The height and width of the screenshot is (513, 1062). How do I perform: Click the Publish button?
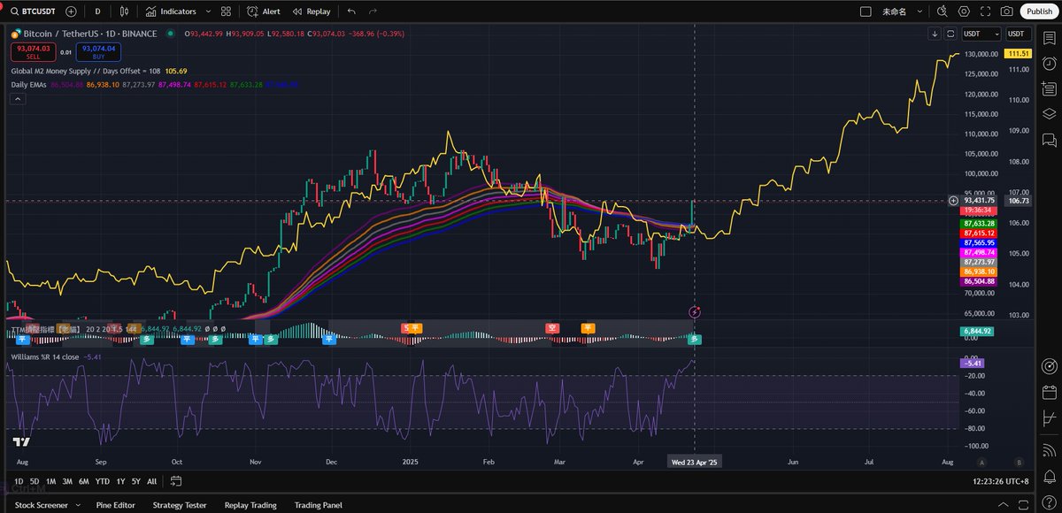[x=1038, y=11]
